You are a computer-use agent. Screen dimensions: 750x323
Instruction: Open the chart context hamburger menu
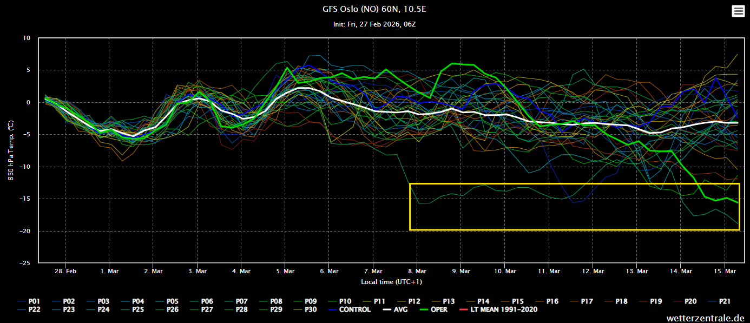[x=738, y=11]
